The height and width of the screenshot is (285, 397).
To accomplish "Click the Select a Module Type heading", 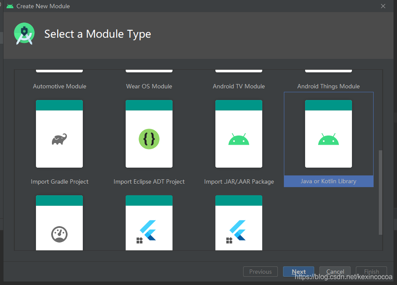I will [98, 34].
